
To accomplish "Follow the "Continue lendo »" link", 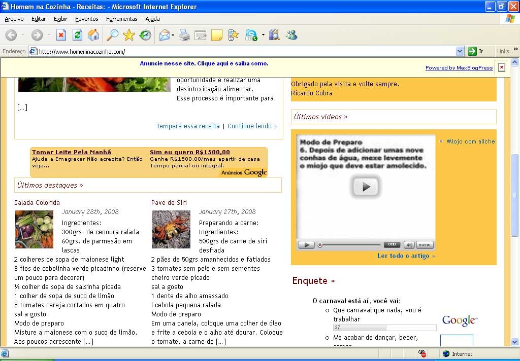I will tap(252, 126).
